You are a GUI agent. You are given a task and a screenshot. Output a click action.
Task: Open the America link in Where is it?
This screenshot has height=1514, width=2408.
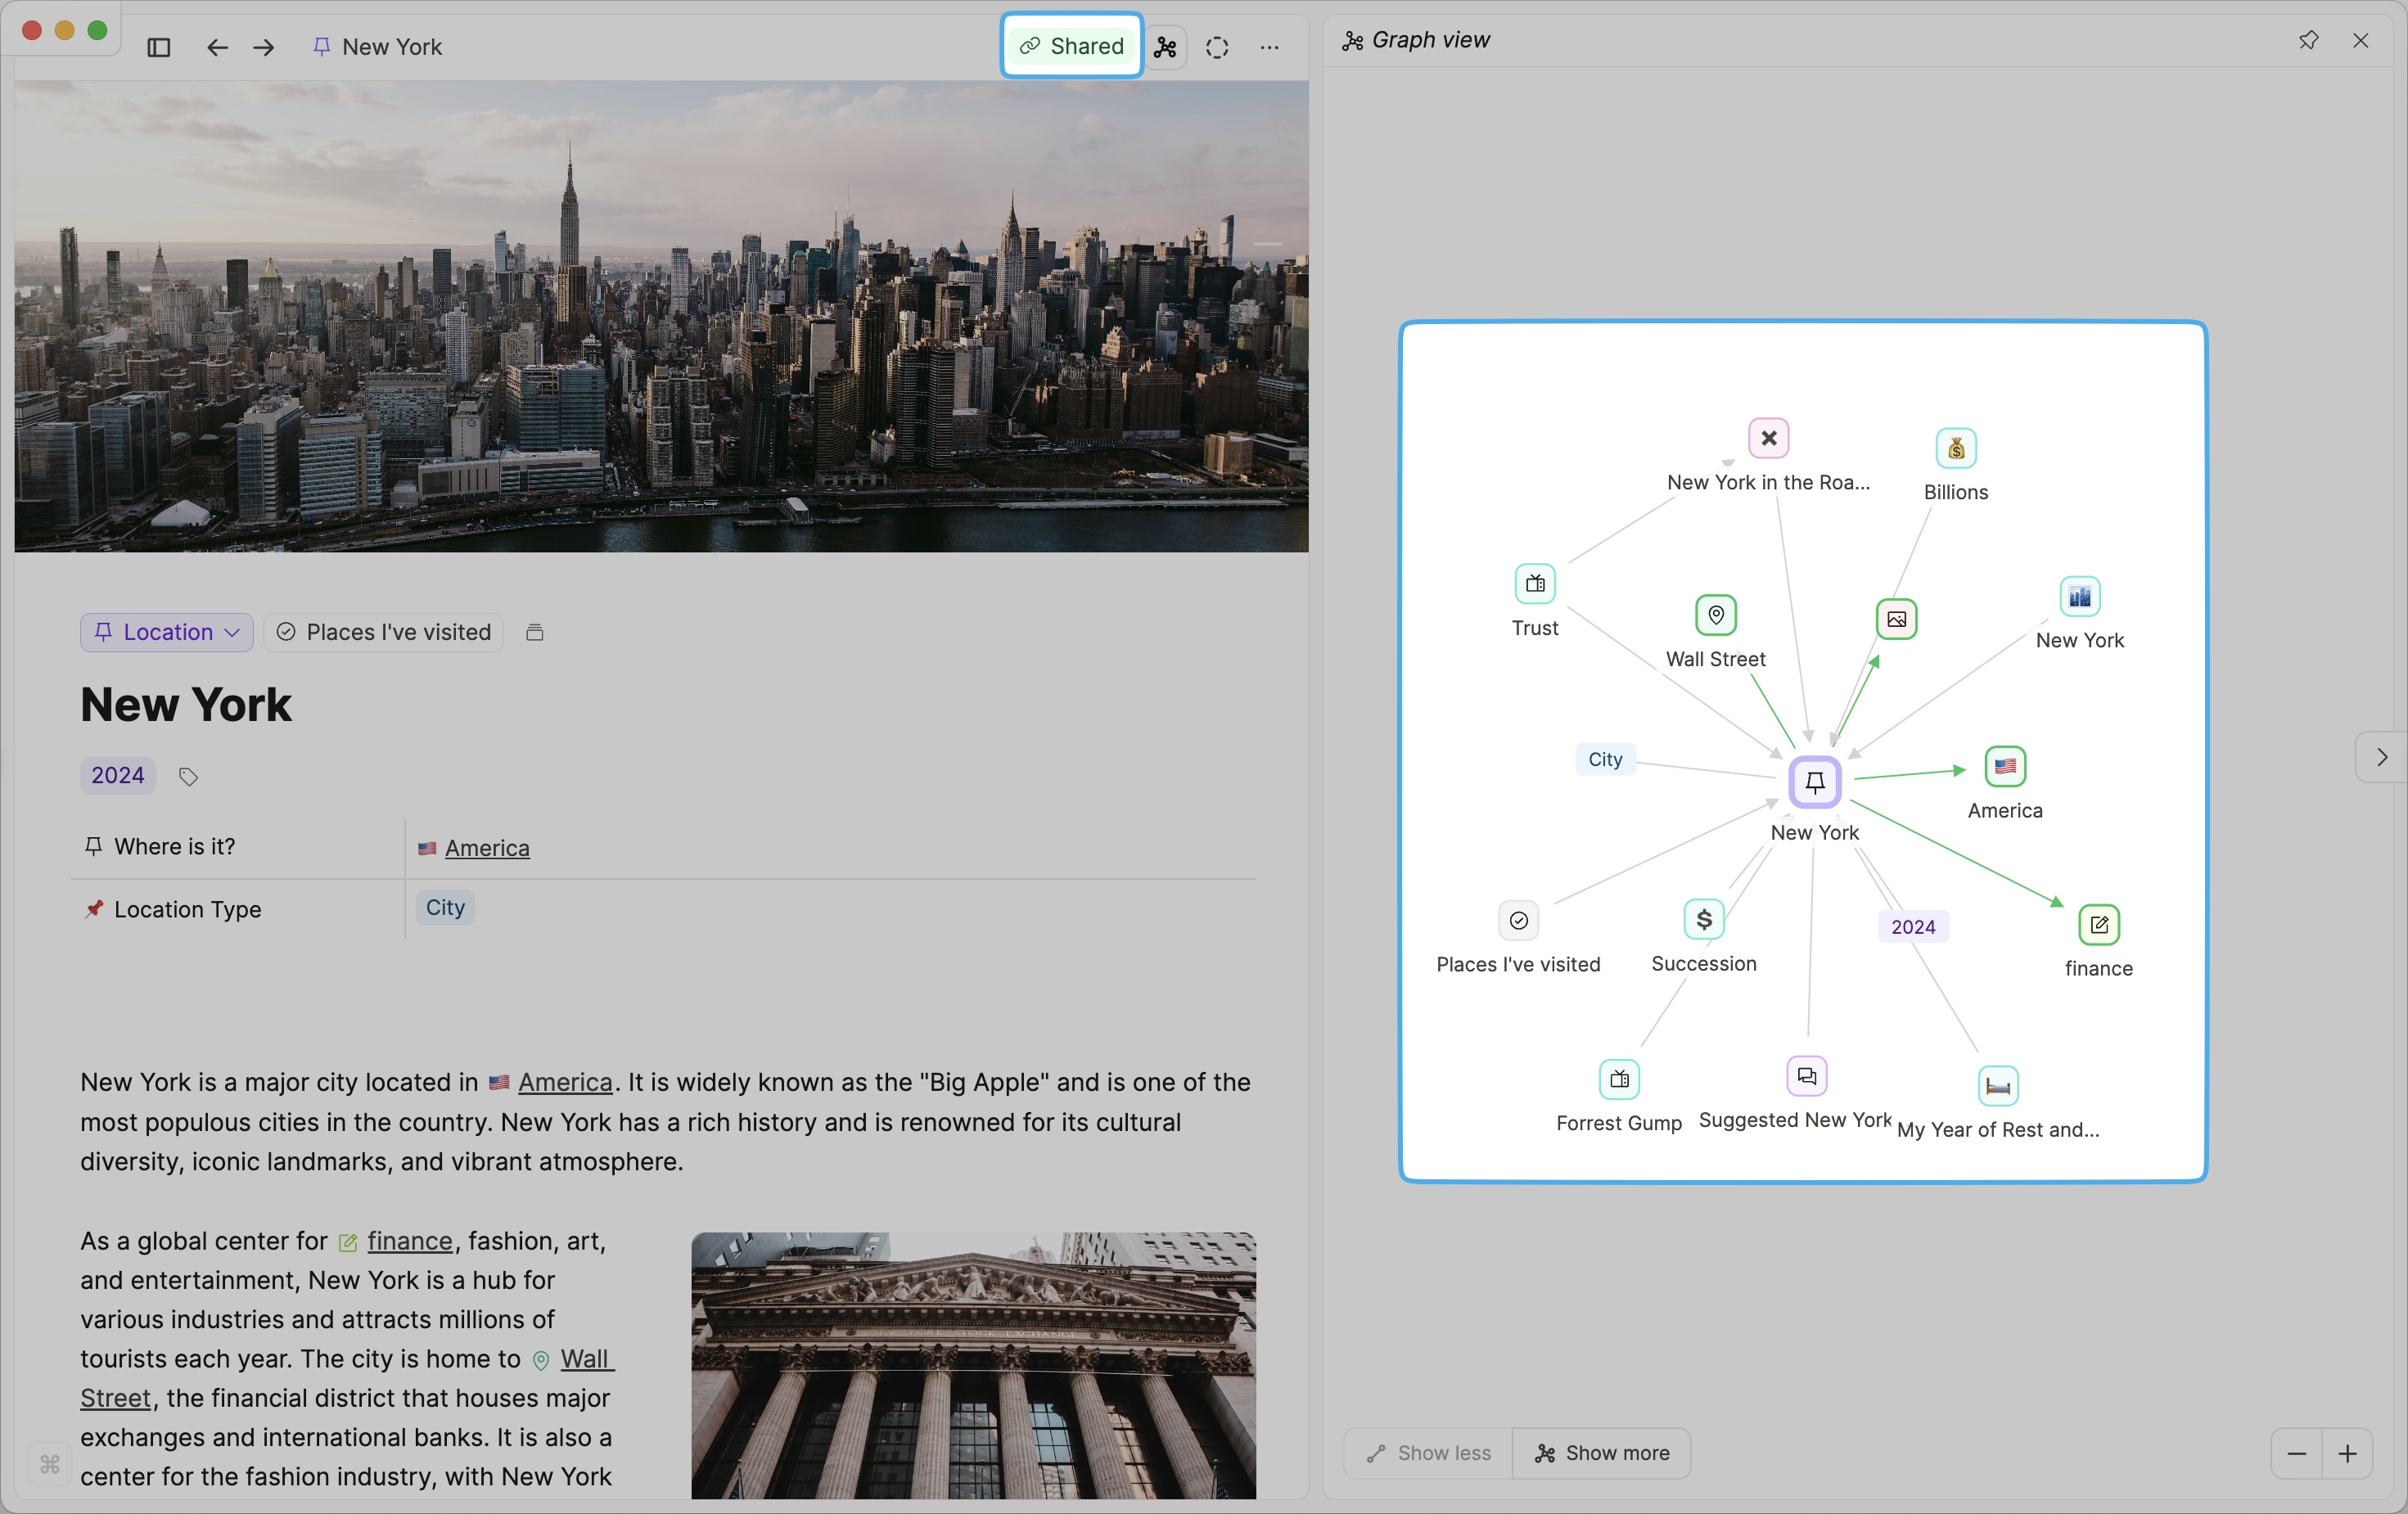coord(486,848)
